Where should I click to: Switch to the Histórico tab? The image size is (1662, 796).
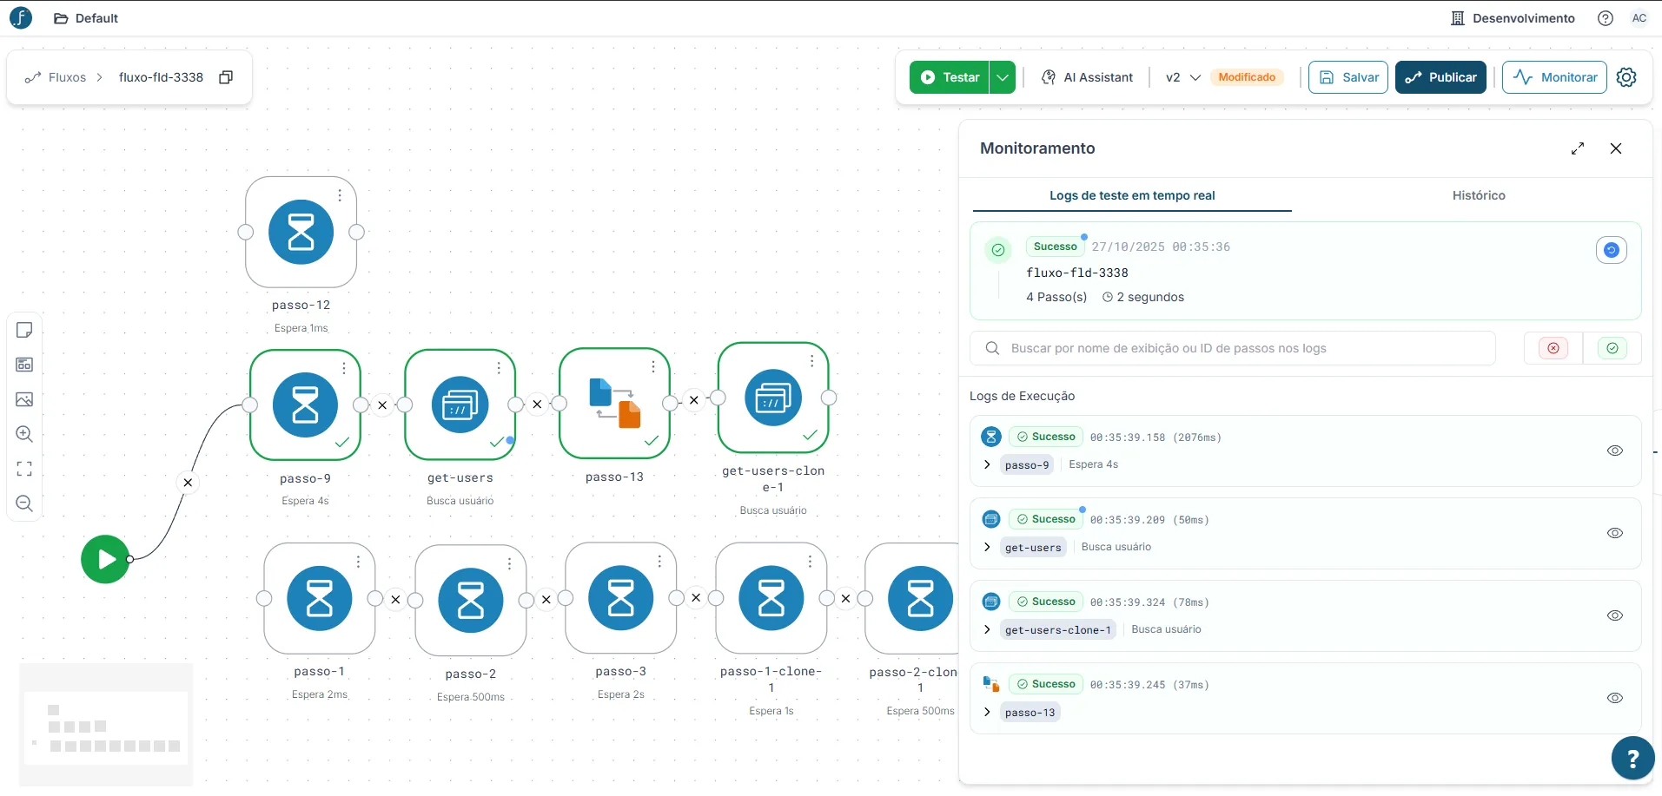point(1479,195)
